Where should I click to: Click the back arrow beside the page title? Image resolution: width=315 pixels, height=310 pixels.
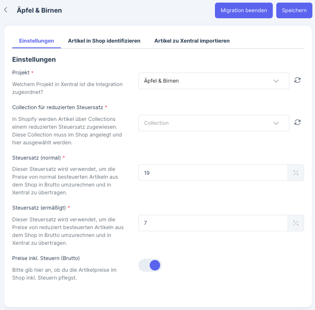tap(6, 10)
